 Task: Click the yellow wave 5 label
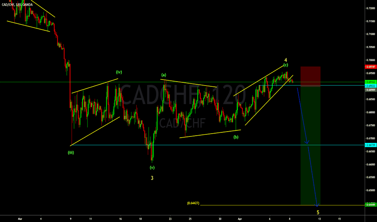point(318,212)
